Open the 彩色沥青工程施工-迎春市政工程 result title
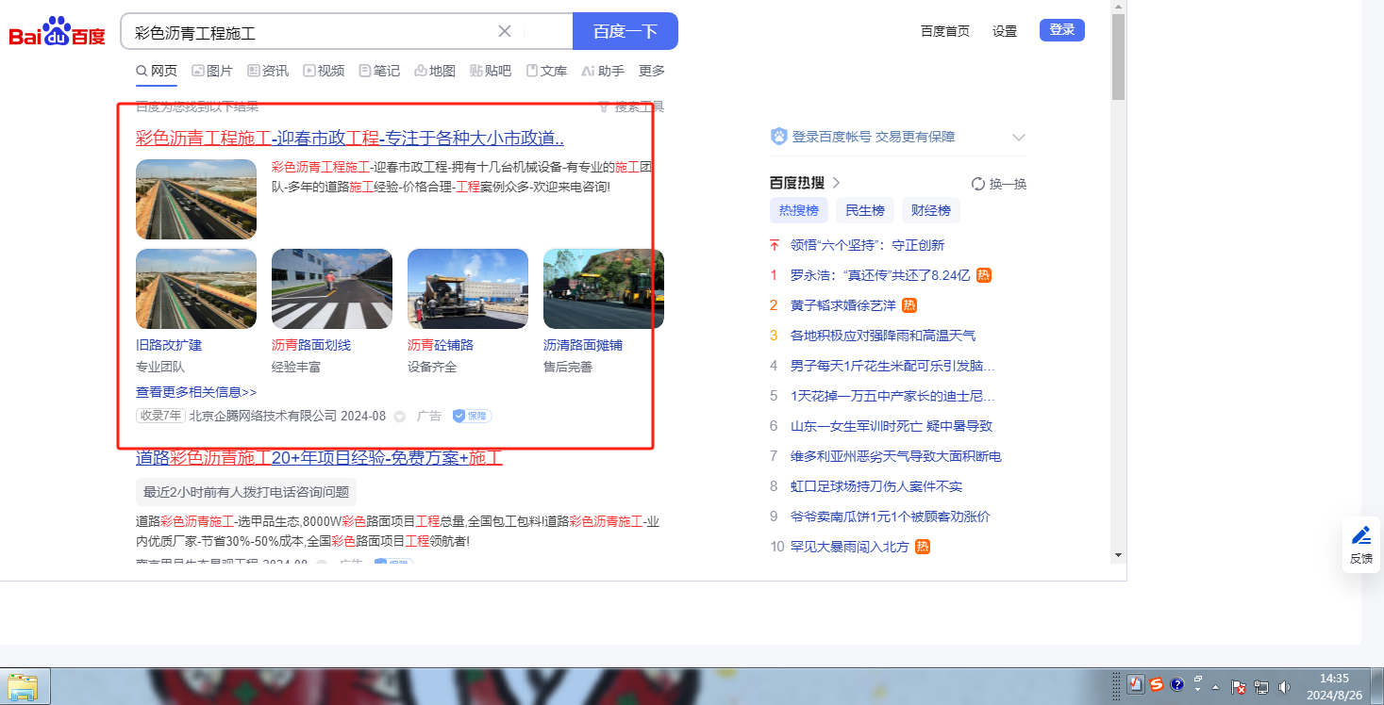 350,139
